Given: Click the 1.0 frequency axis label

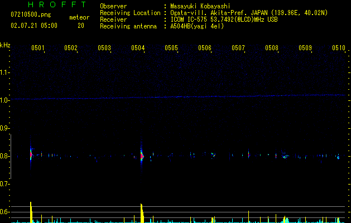Looking at the screenshot, I should click(5, 100).
